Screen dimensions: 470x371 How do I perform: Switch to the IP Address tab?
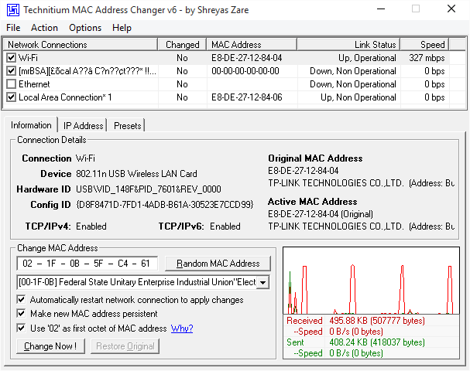83,126
